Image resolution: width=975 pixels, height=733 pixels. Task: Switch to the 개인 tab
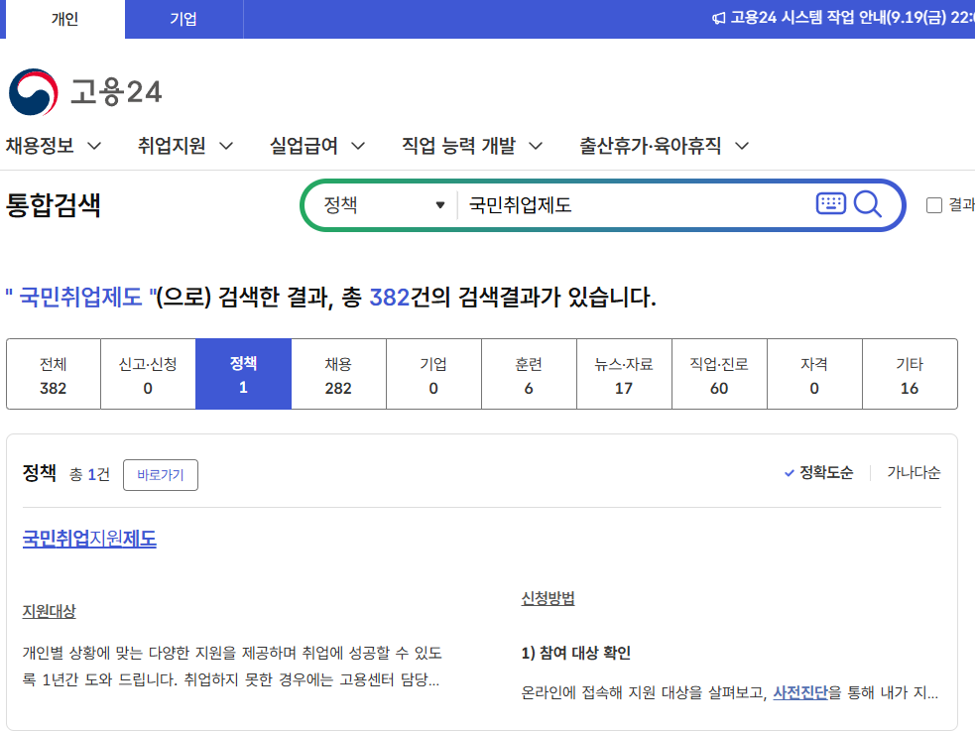[64, 19]
